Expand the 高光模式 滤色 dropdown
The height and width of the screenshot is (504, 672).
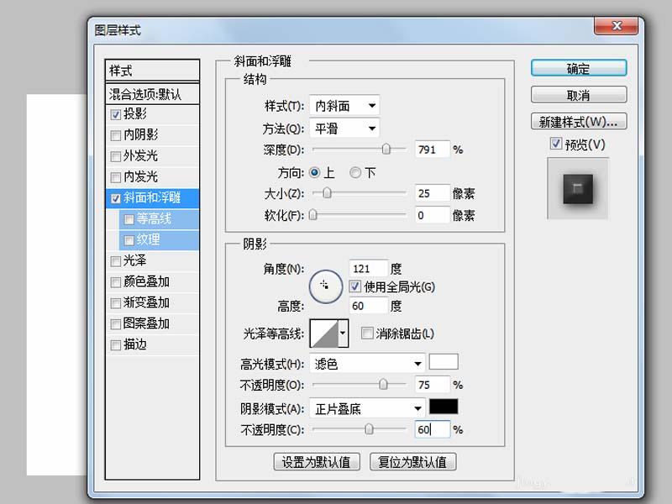point(367,364)
